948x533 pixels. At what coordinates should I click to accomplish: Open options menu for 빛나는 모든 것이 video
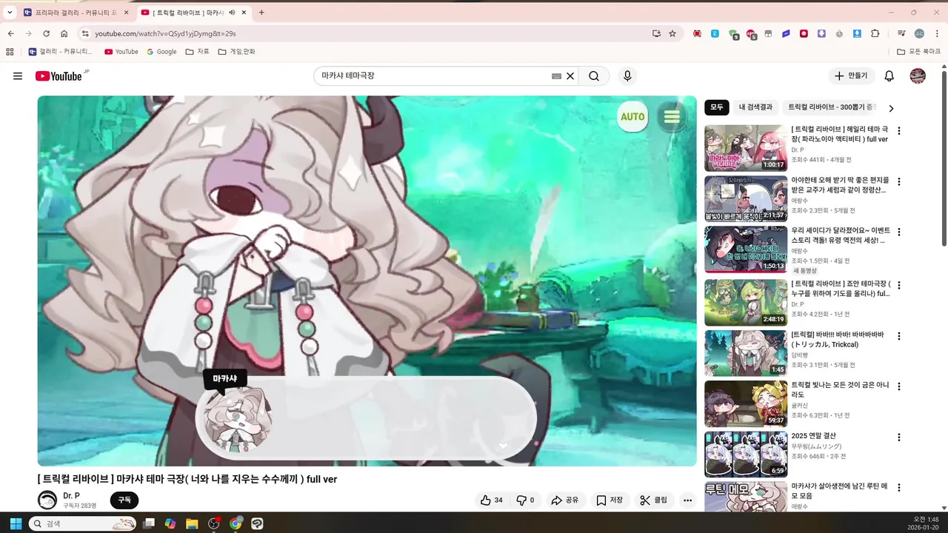(x=899, y=386)
